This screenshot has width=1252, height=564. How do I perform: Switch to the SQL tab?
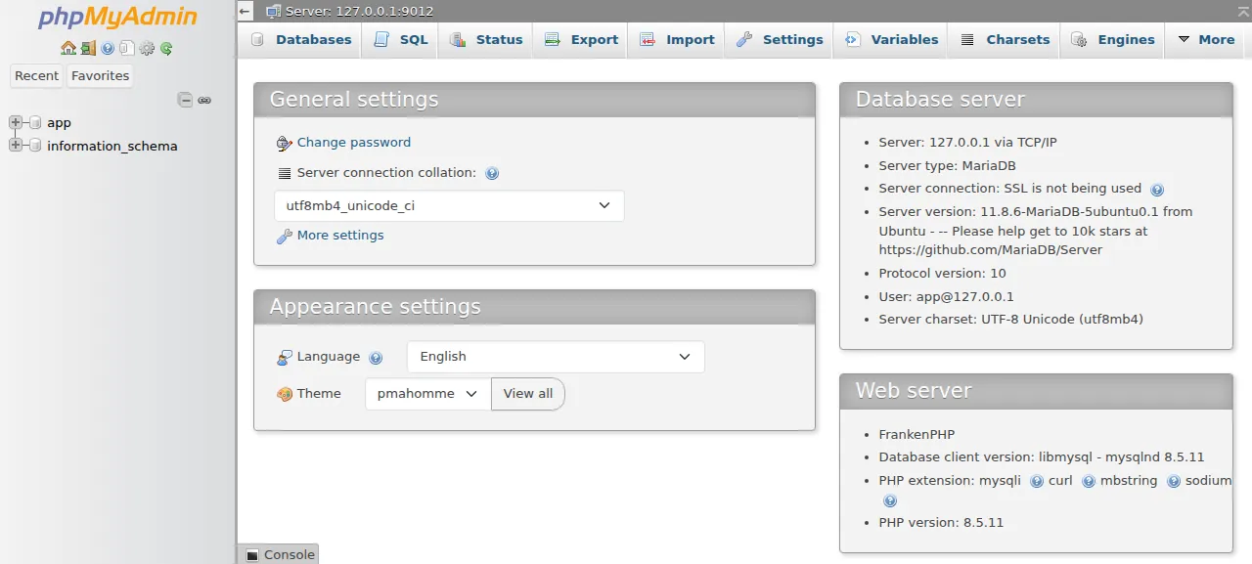pos(401,40)
